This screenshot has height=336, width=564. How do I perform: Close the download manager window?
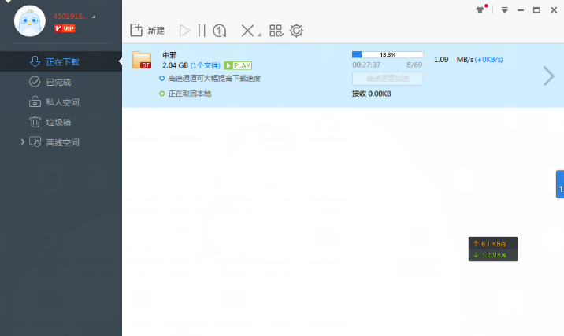pos(554,10)
